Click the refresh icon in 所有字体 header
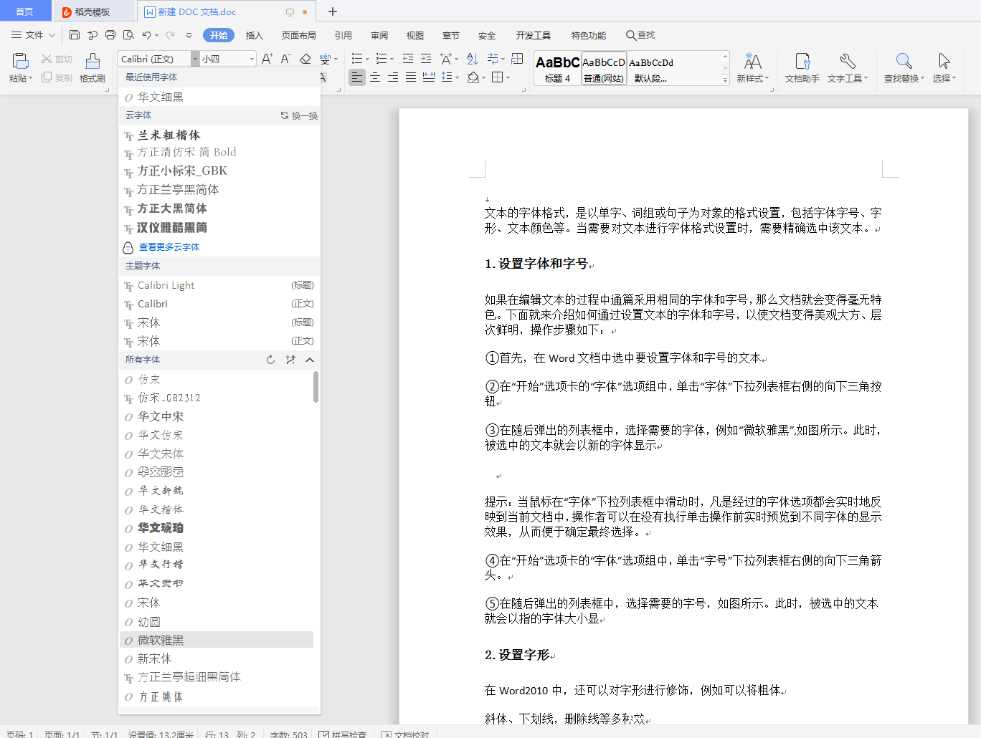981x738 pixels. click(270, 360)
